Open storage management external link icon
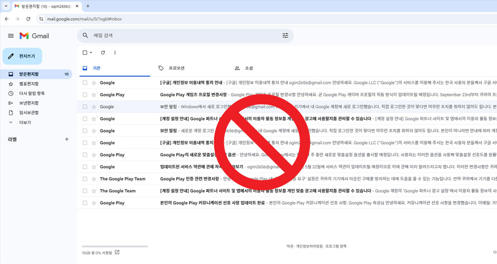497x264 pixels. coord(117,253)
